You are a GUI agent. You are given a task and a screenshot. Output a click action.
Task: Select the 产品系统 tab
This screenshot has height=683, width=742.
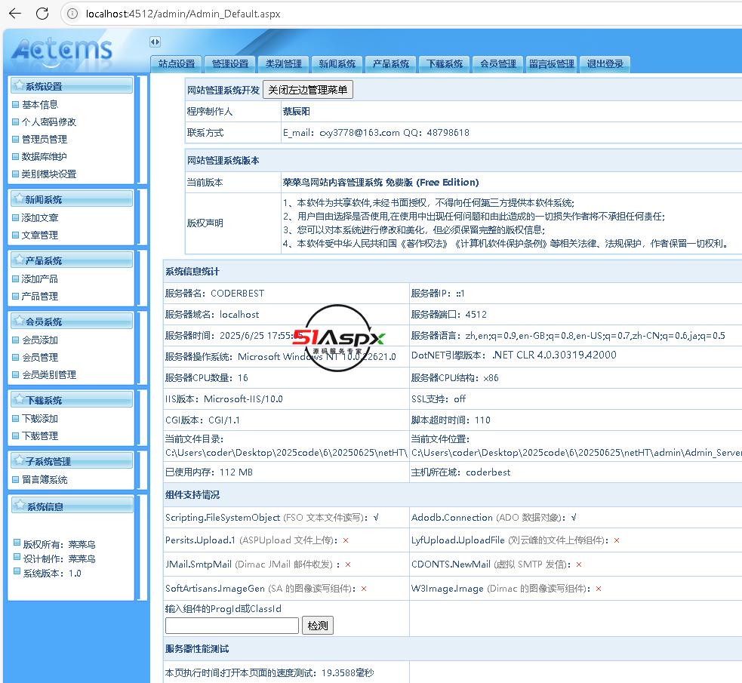coord(390,64)
